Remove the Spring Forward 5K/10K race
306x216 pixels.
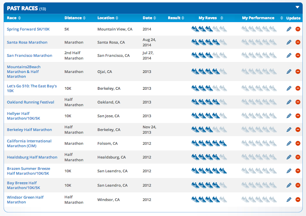298,29
